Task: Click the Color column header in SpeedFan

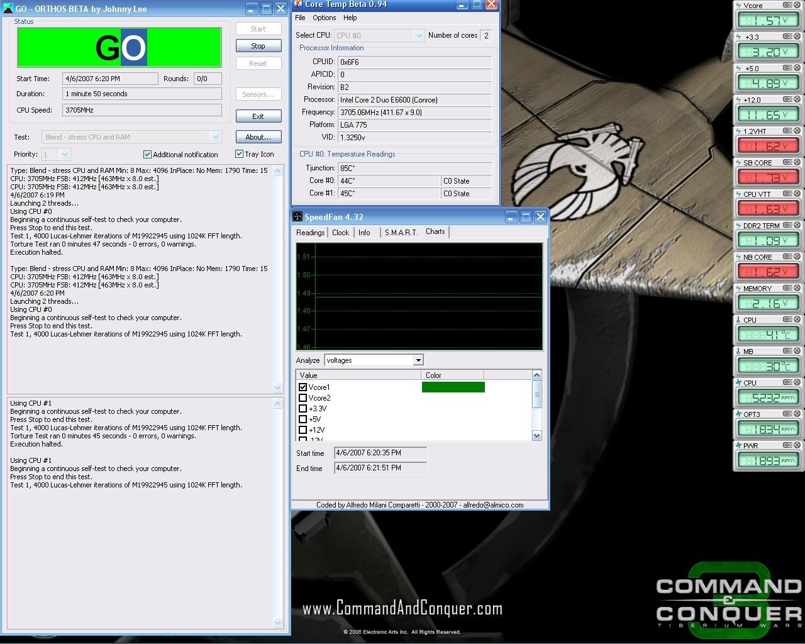Action: point(452,375)
